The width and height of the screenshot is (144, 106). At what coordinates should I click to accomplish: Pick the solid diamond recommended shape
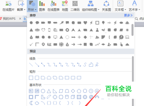(85, 37)
